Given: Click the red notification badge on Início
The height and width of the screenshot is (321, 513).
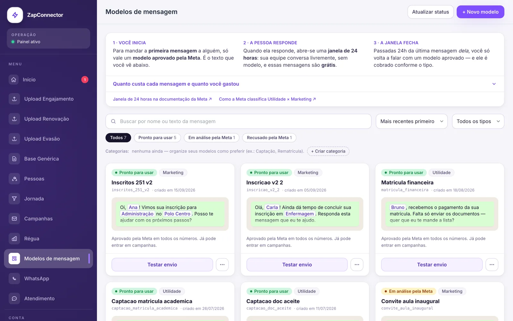Looking at the screenshot, I should [x=85, y=80].
